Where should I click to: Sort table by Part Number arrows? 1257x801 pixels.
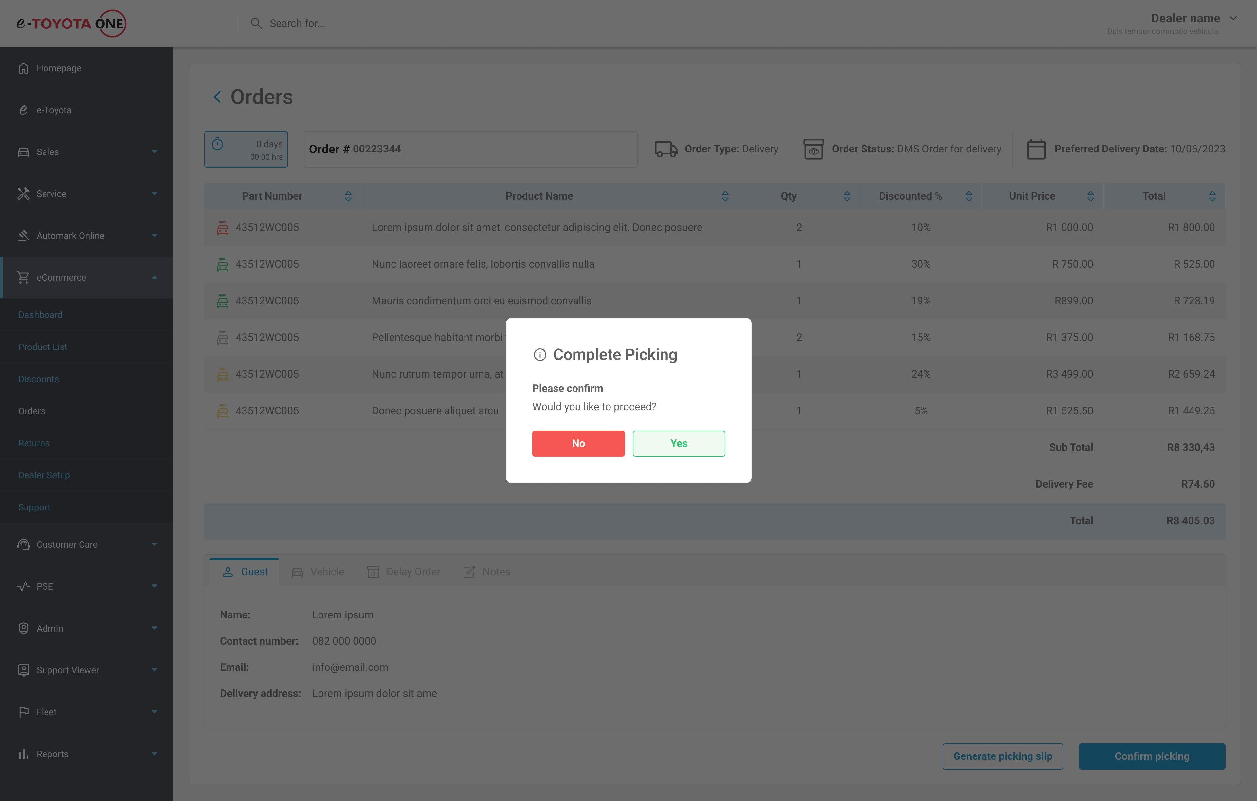tap(348, 196)
